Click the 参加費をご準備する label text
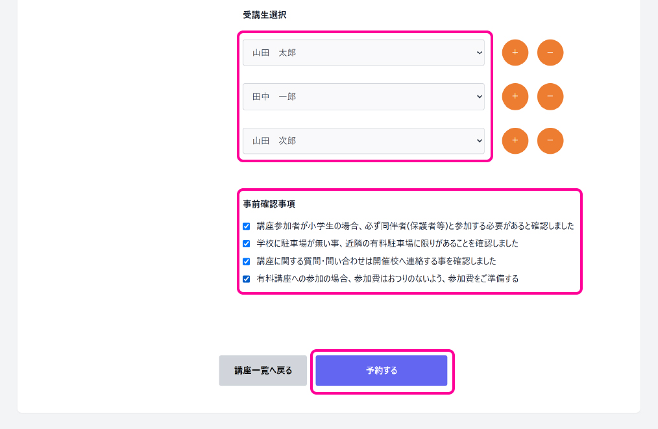The image size is (658, 429). pos(387,279)
